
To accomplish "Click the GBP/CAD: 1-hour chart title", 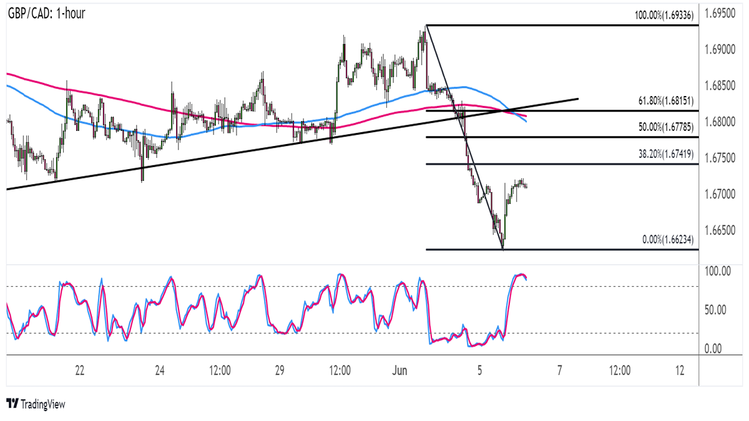I will click(47, 13).
